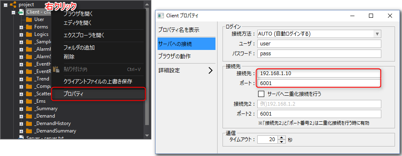Collapse the project root tree node

pos(5,5)
